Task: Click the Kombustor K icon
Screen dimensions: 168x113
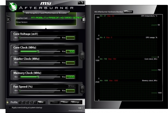Action: pos(9,19)
